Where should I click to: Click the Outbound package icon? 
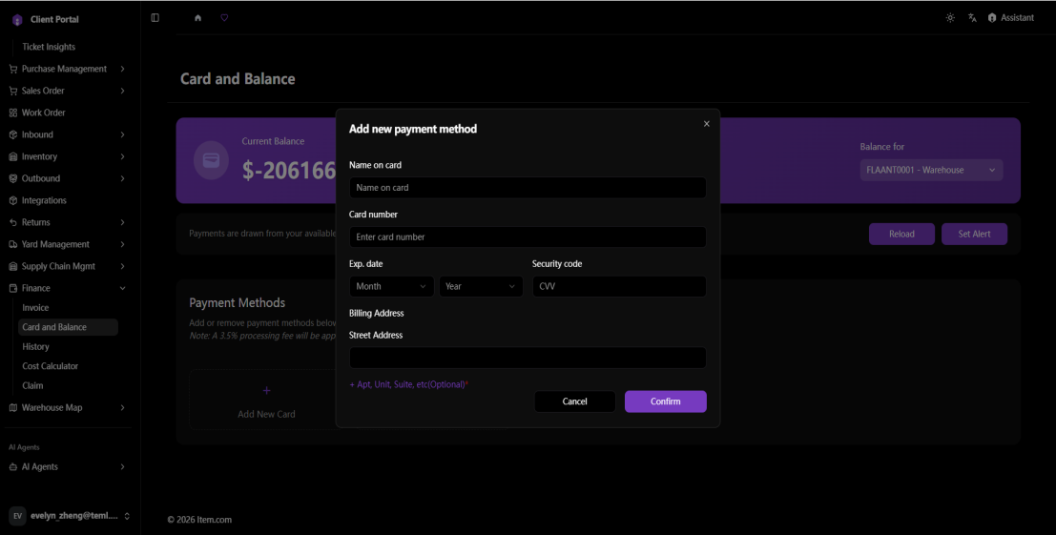coord(12,178)
